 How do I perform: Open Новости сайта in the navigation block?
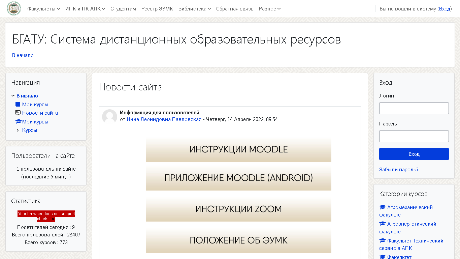pos(40,113)
